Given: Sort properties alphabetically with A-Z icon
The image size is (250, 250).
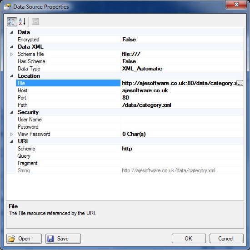Looking at the screenshot, I should coord(22,22).
